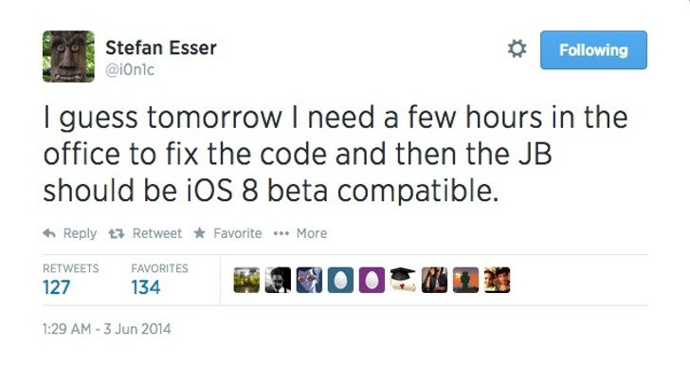Open the sunglasses cartoon avatar
This screenshot has height=367, width=690.
tap(309, 280)
